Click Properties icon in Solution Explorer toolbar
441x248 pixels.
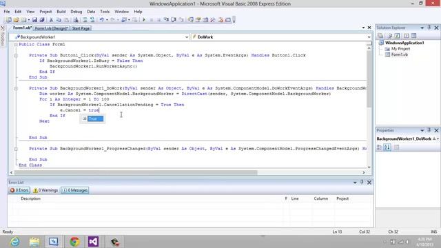click(380, 36)
